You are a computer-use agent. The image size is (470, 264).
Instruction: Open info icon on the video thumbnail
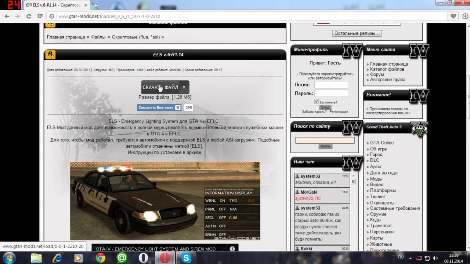(x=232, y=249)
